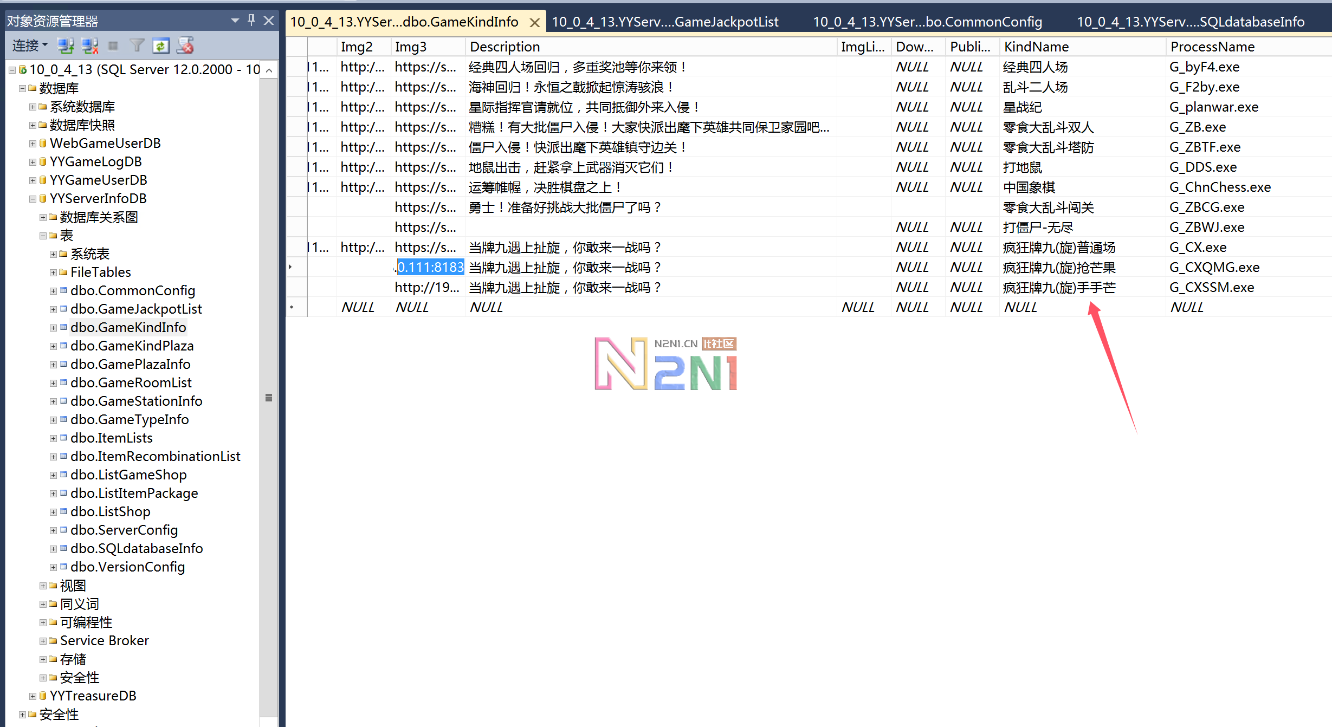The image size is (1332, 727).
Task: Pin the Object Explorer panel
Action: tap(251, 21)
